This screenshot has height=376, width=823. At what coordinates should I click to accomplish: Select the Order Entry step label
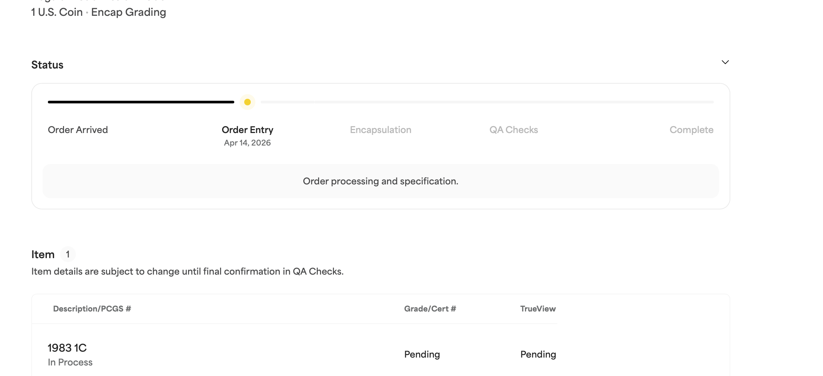(x=247, y=130)
